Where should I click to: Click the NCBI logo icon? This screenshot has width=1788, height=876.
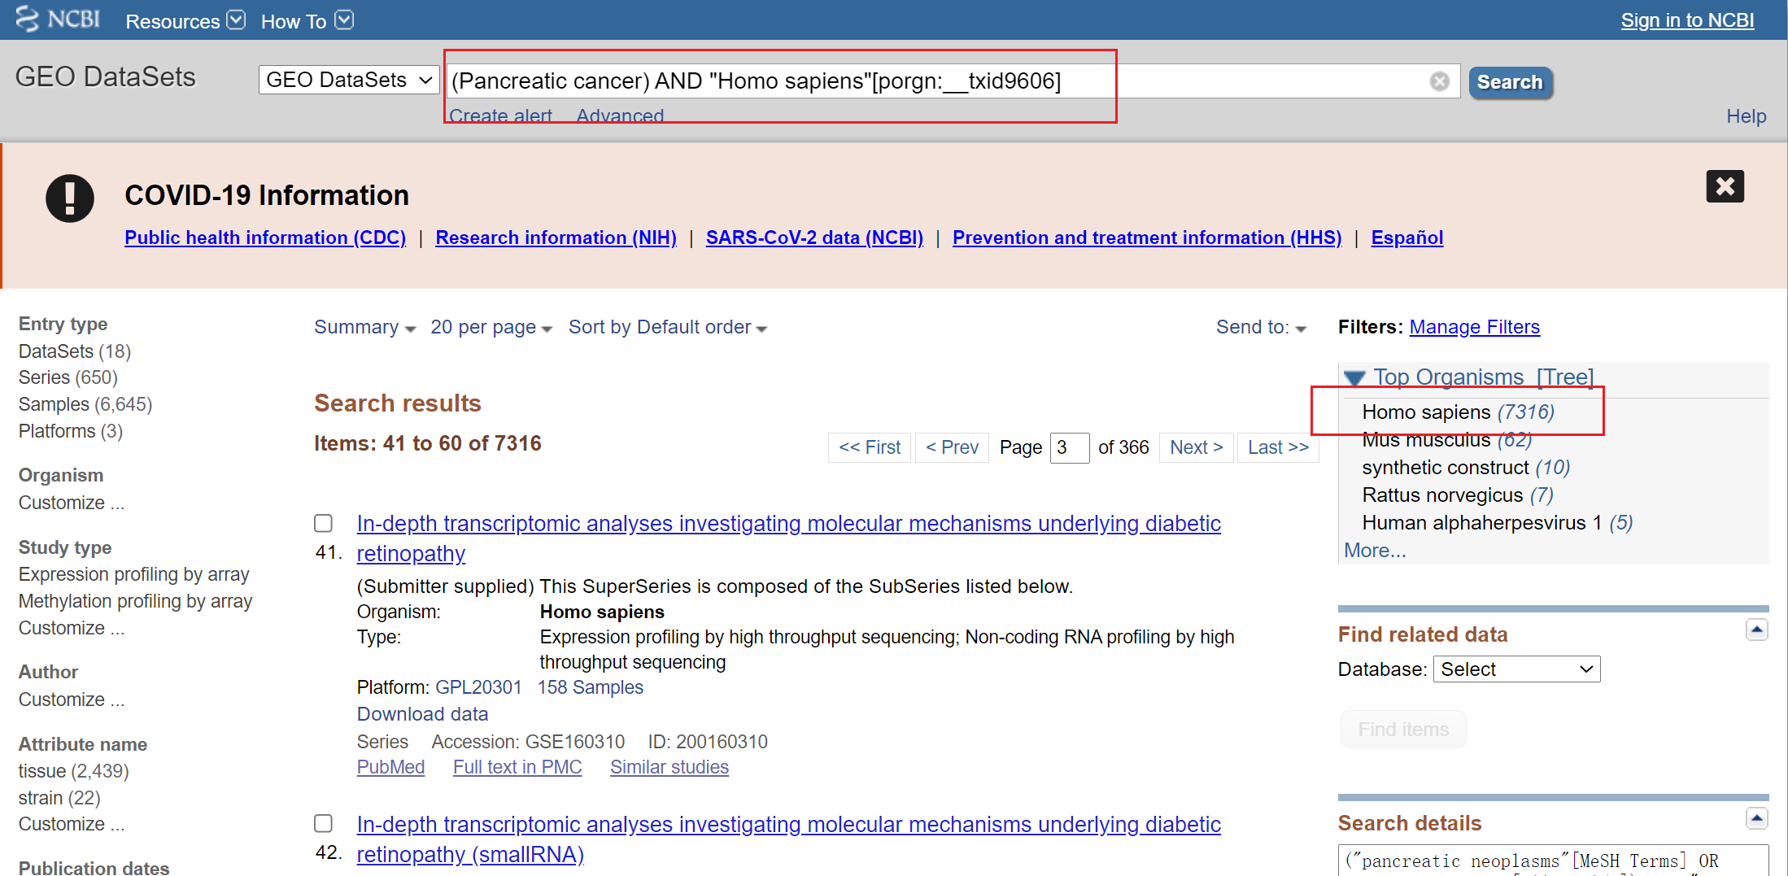pos(57,20)
